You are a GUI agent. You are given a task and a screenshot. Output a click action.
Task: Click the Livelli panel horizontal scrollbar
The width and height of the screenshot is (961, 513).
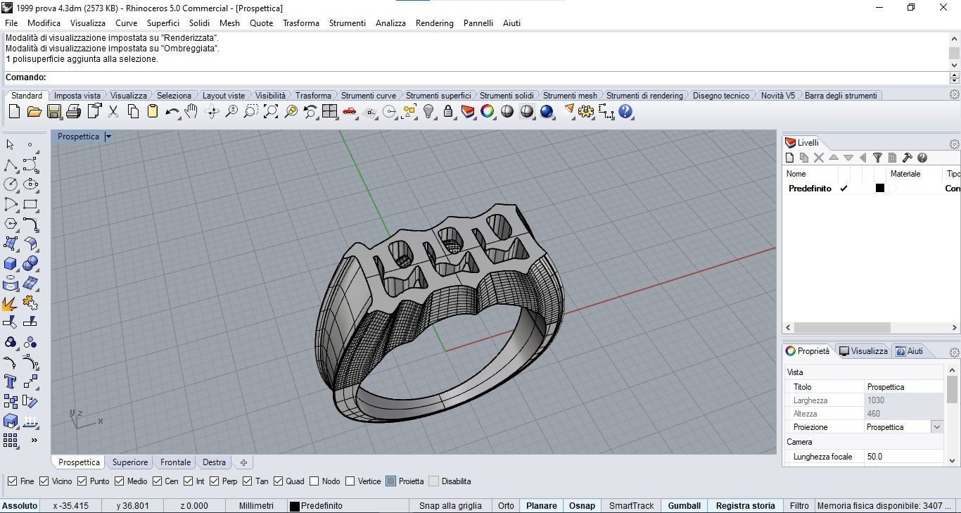pos(842,328)
